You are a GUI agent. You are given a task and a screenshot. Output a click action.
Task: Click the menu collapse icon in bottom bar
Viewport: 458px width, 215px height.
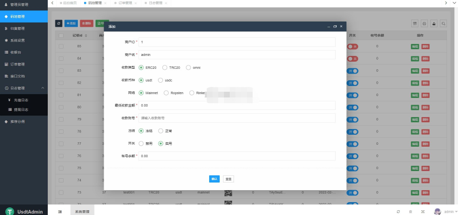coord(60,211)
